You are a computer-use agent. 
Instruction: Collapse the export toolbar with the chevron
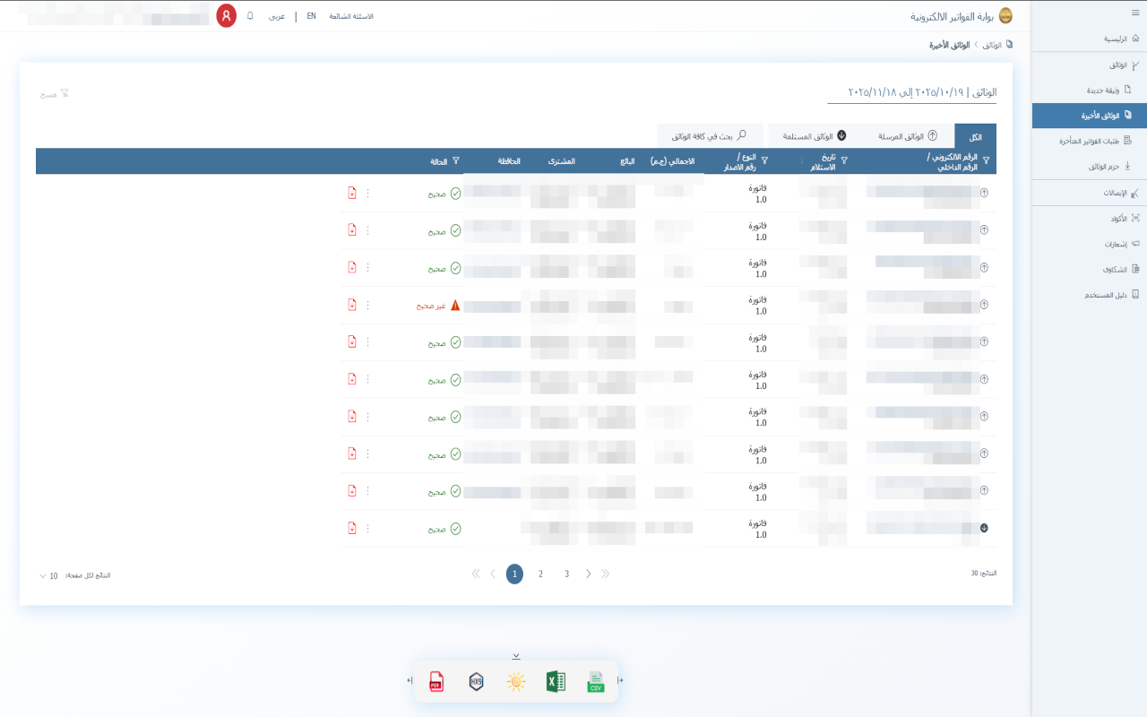point(516,656)
